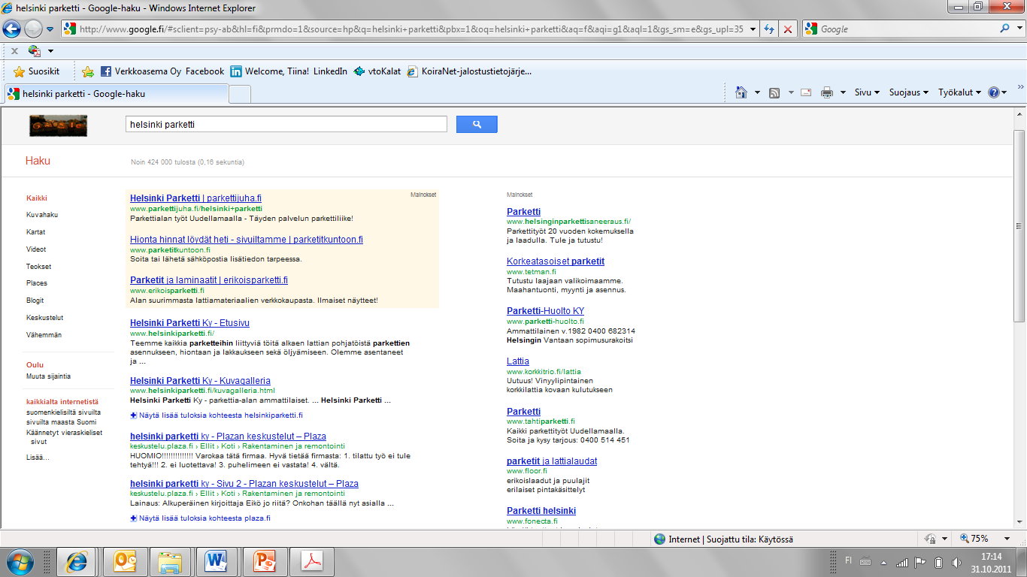Select the helsinki parketti - Google-haku tab

click(x=116, y=94)
